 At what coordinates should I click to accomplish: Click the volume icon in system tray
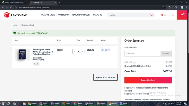point(169,104)
